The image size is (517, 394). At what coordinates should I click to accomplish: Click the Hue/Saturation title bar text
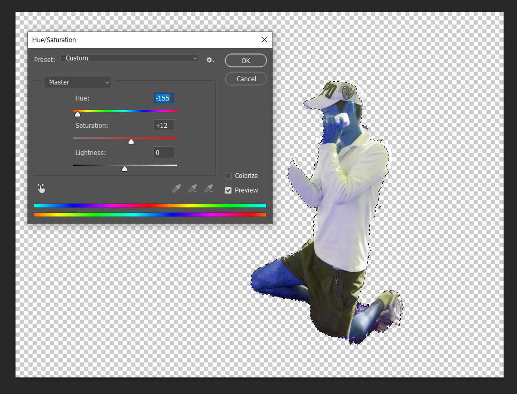[54, 40]
